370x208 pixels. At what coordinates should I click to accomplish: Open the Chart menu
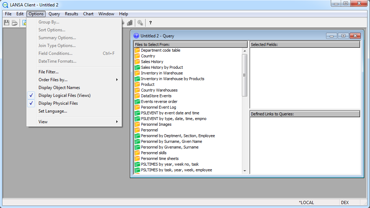coord(88,14)
